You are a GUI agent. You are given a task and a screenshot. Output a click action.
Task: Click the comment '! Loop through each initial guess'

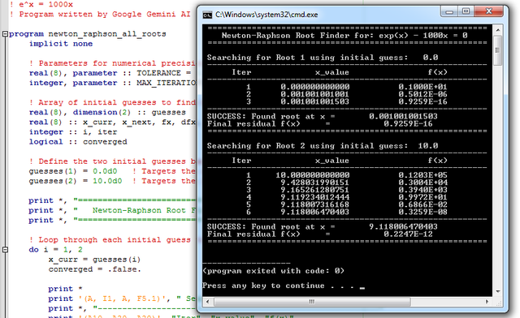click(110, 240)
